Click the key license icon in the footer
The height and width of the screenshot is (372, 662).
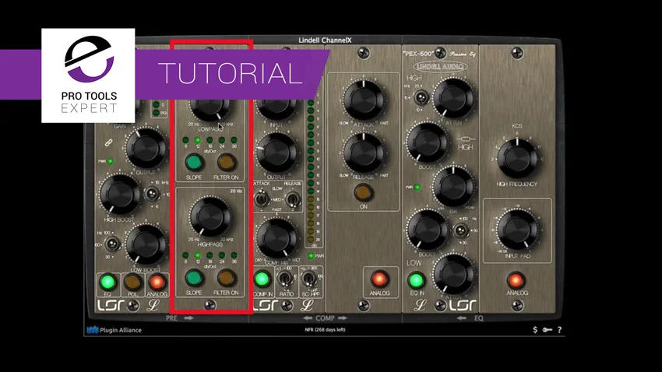(x=548, y=330)
